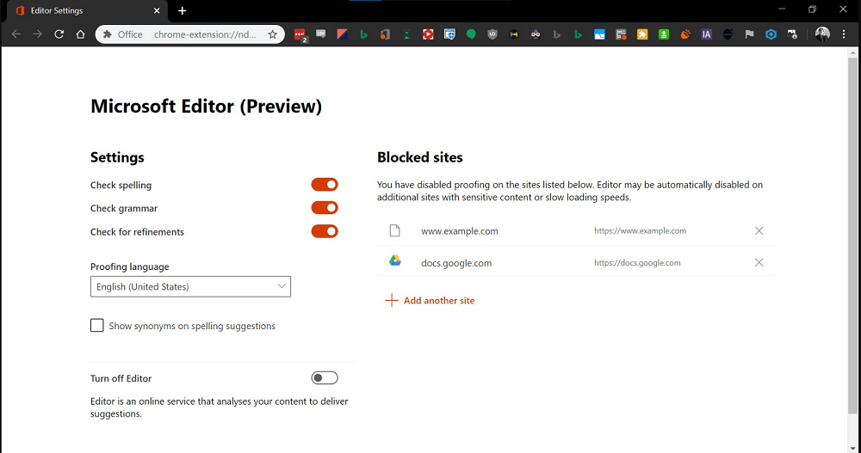The width and height of the screenshot is (861, 453).
Task: Click the orange satellite-dish extension icon
Action: pyautogui.click(x=685, y=34)
